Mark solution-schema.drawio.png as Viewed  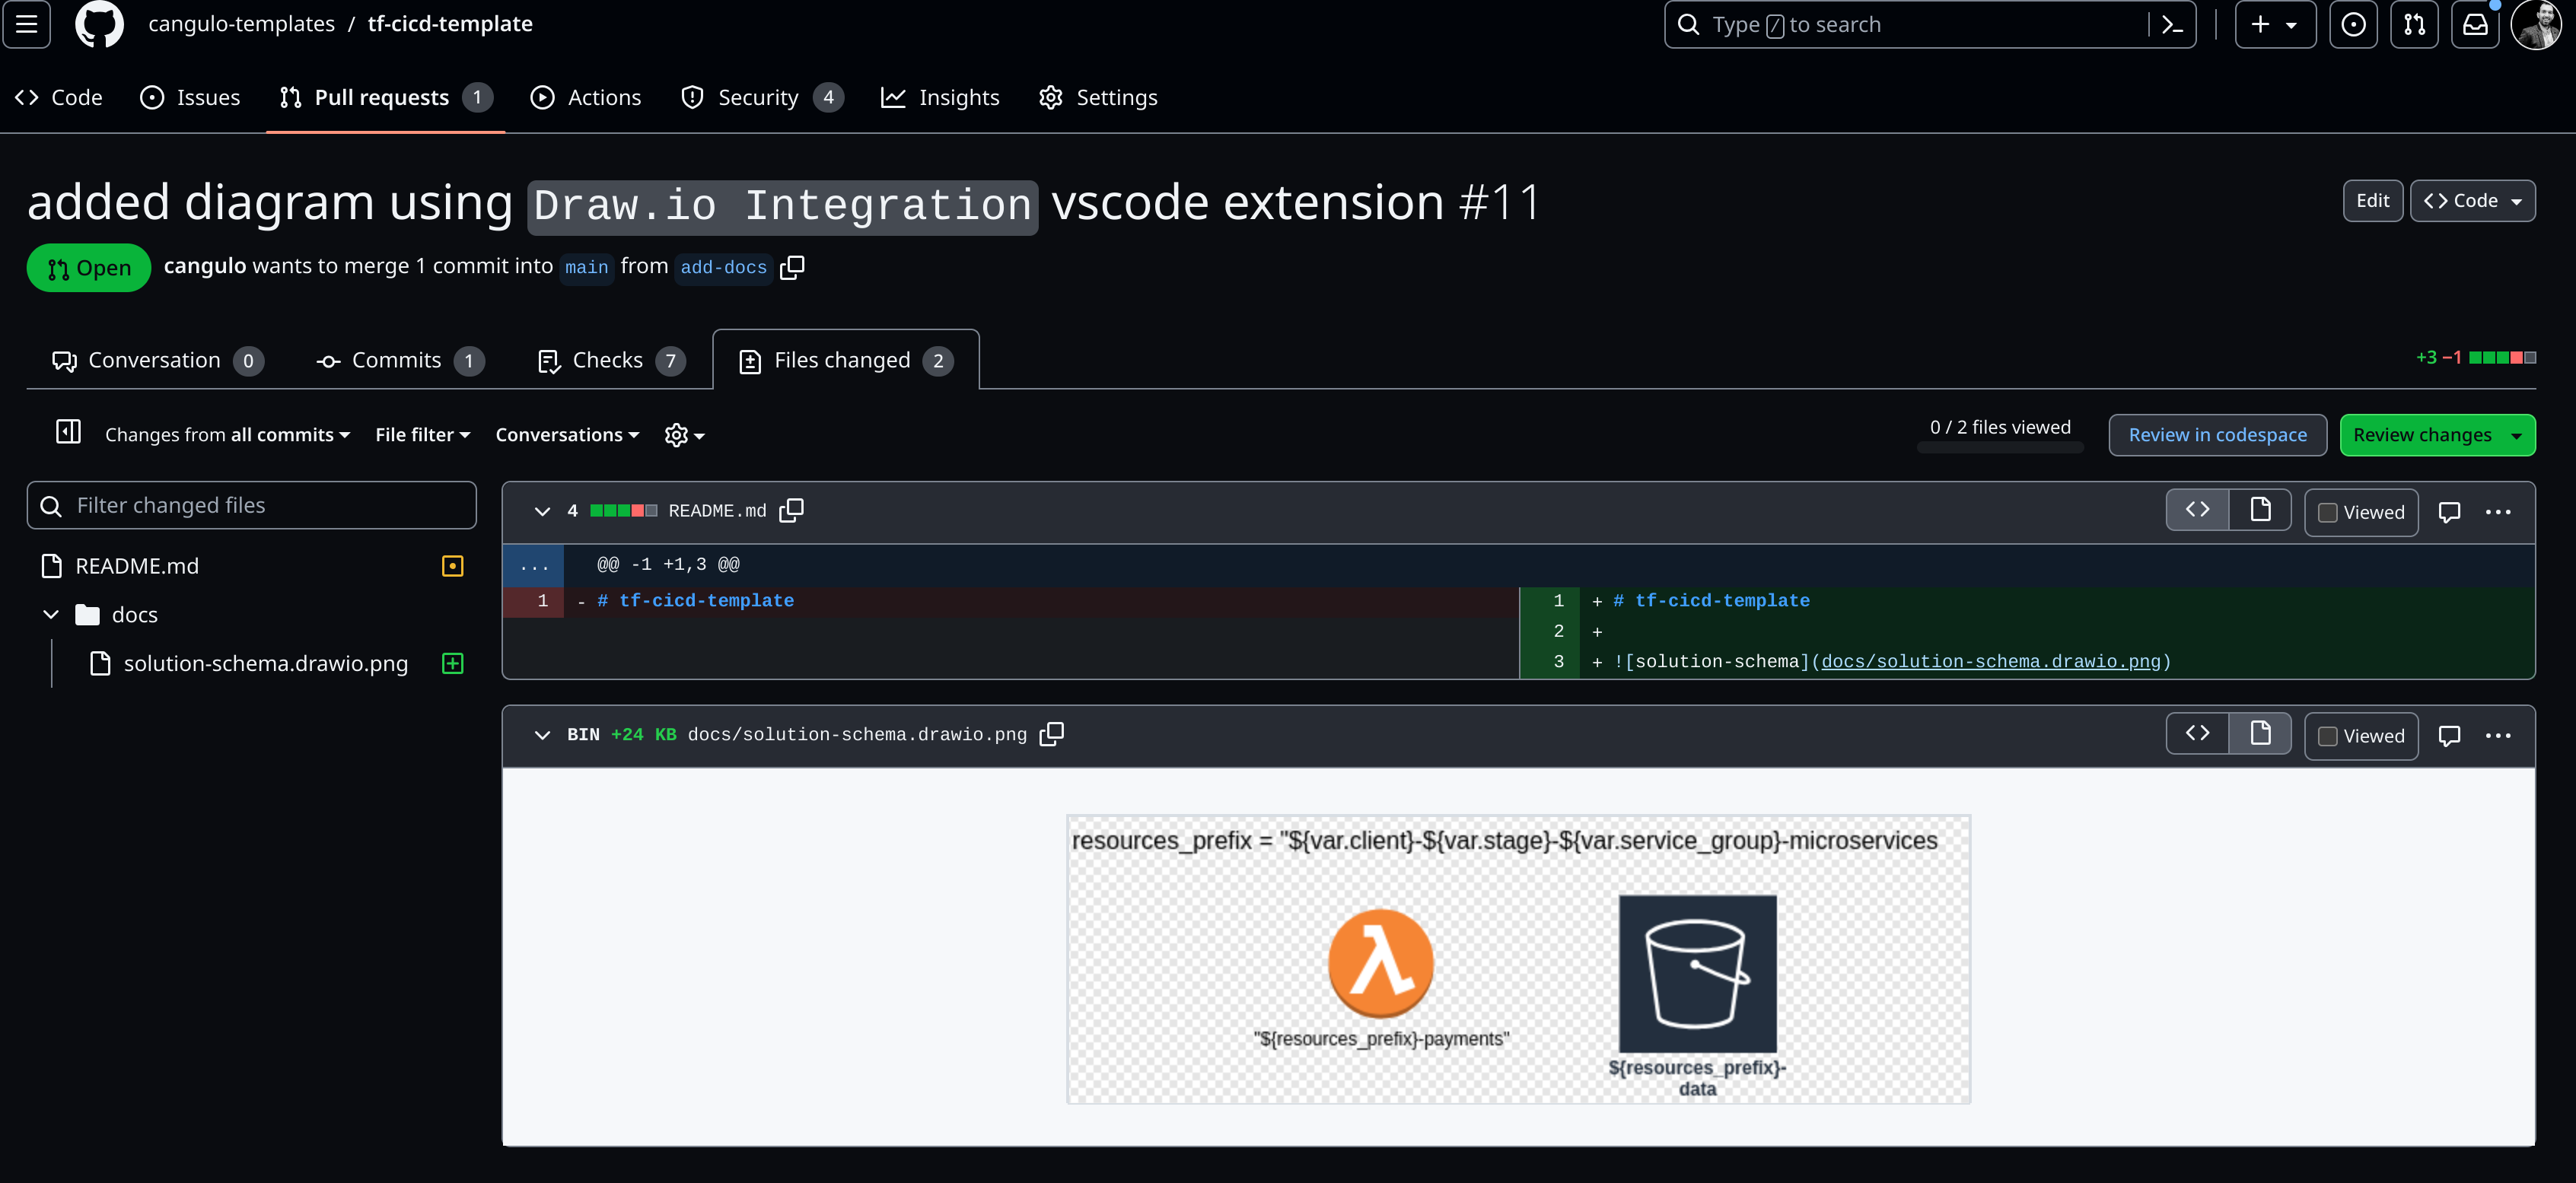click(x=2328, y=736)
